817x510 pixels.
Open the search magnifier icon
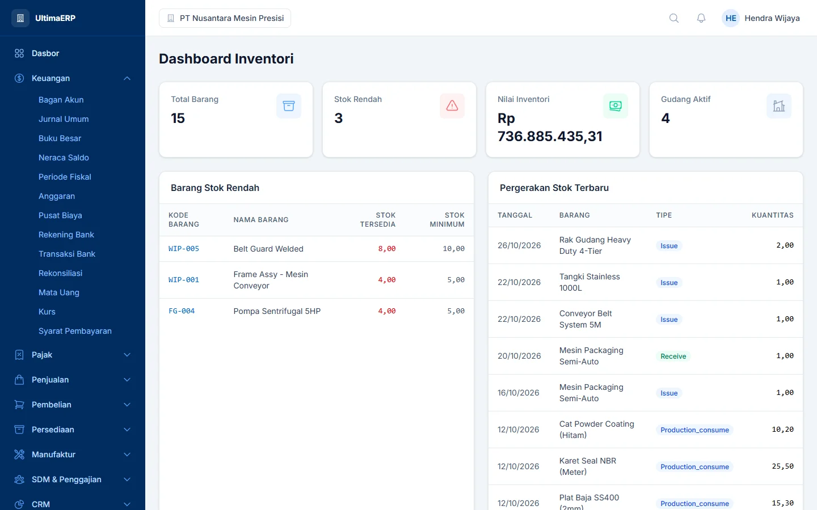coord(674,18)
